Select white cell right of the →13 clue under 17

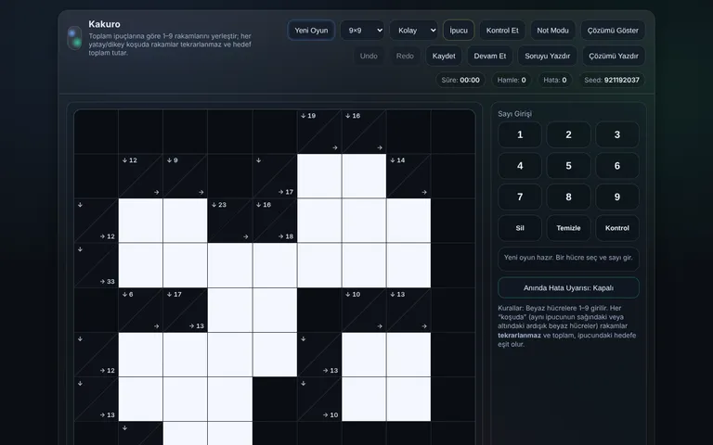point(229,310)
